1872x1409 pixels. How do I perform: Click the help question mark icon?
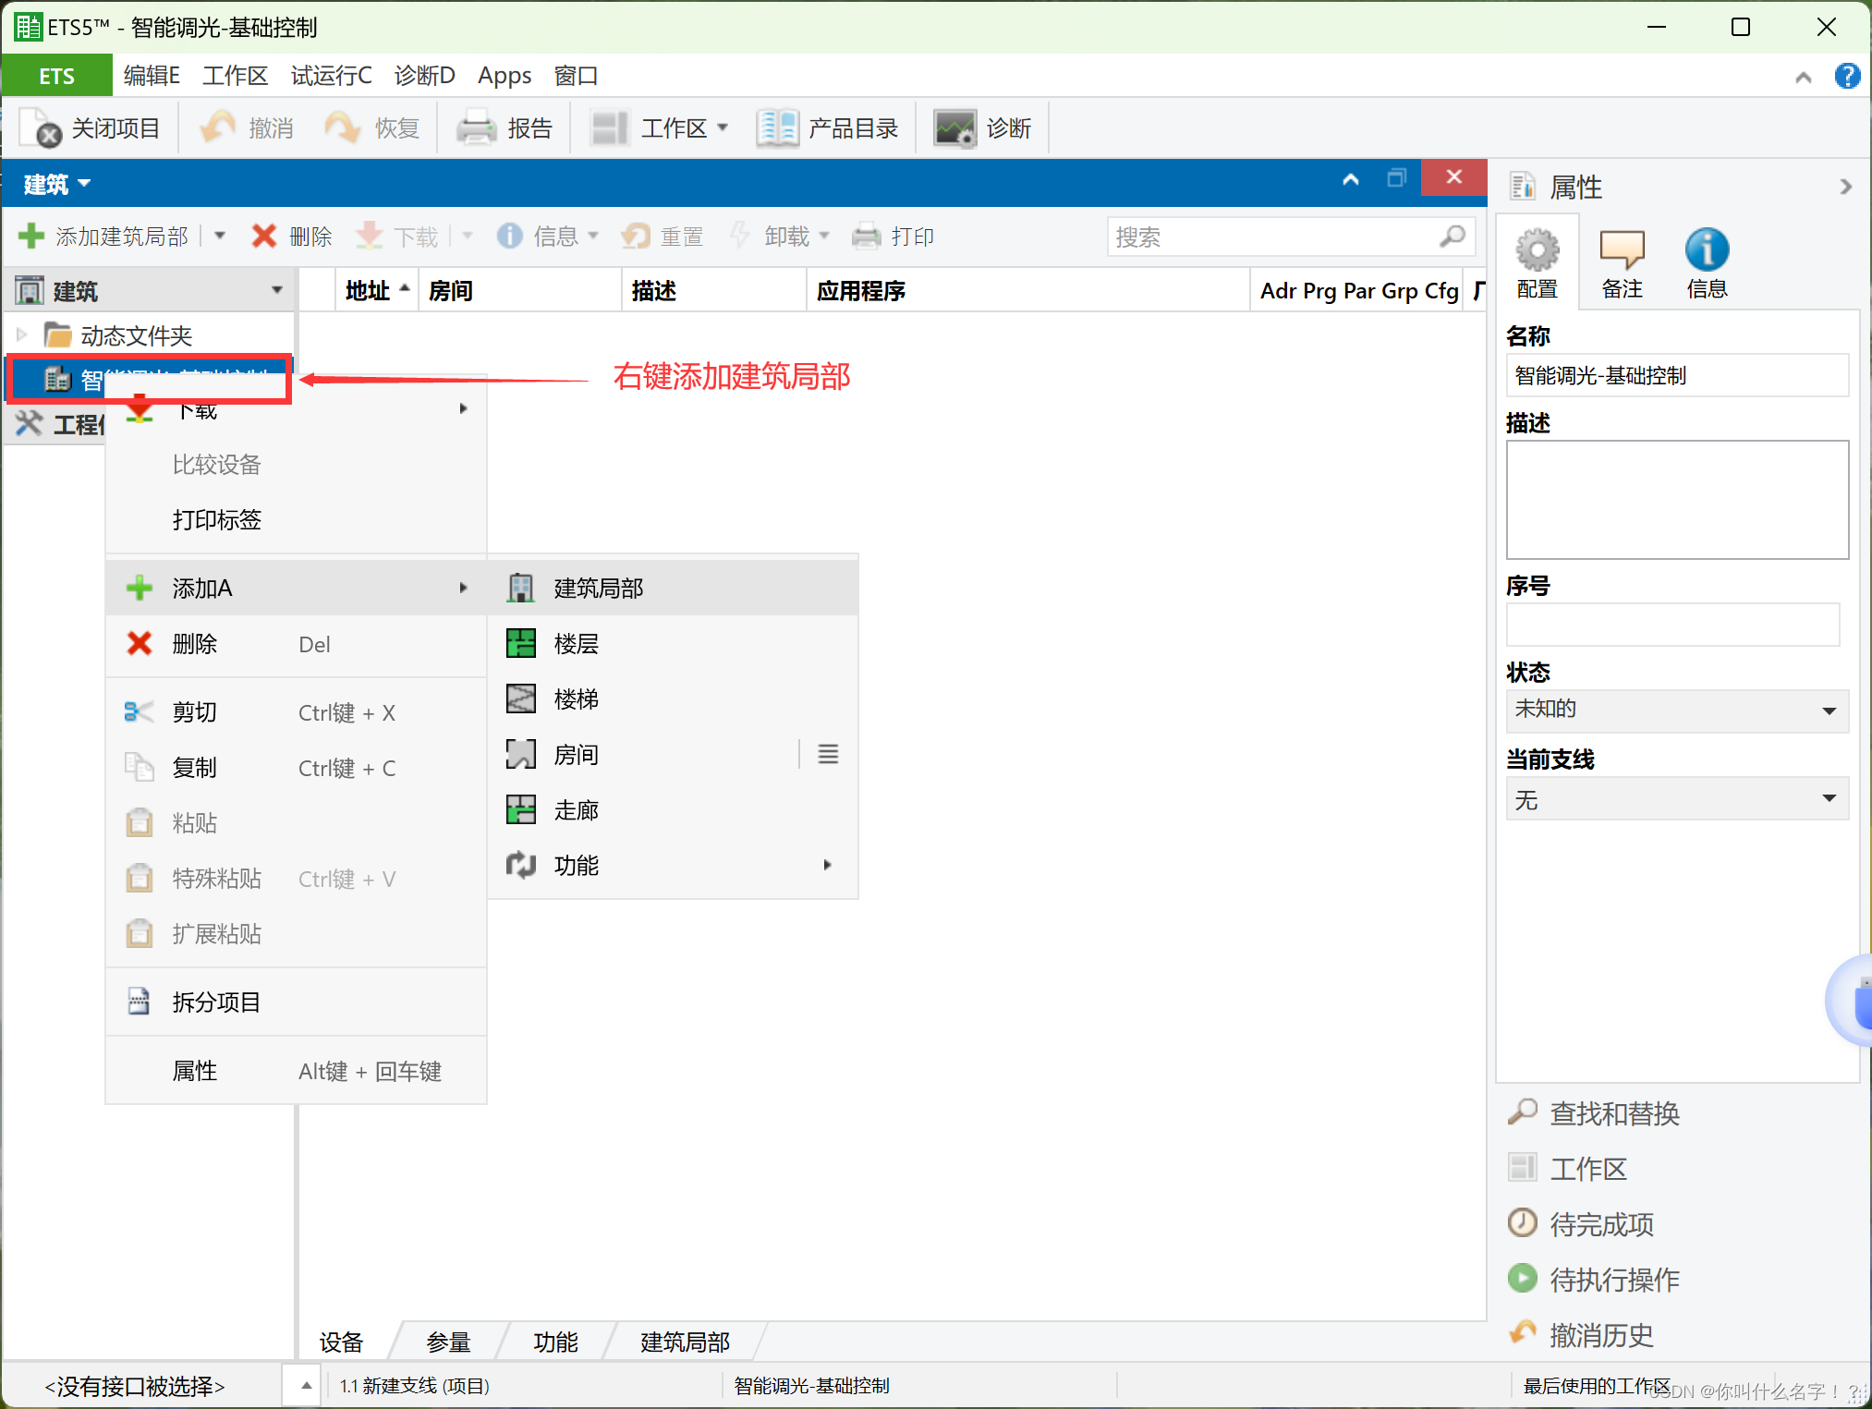pyautogui.click(x=1847, y=76)
